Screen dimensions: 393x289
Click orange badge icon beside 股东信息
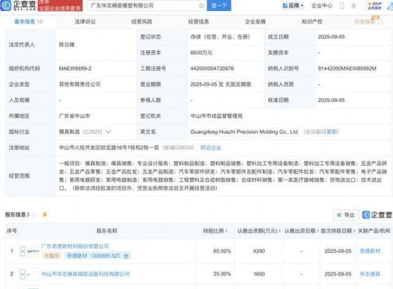point(45,214)
